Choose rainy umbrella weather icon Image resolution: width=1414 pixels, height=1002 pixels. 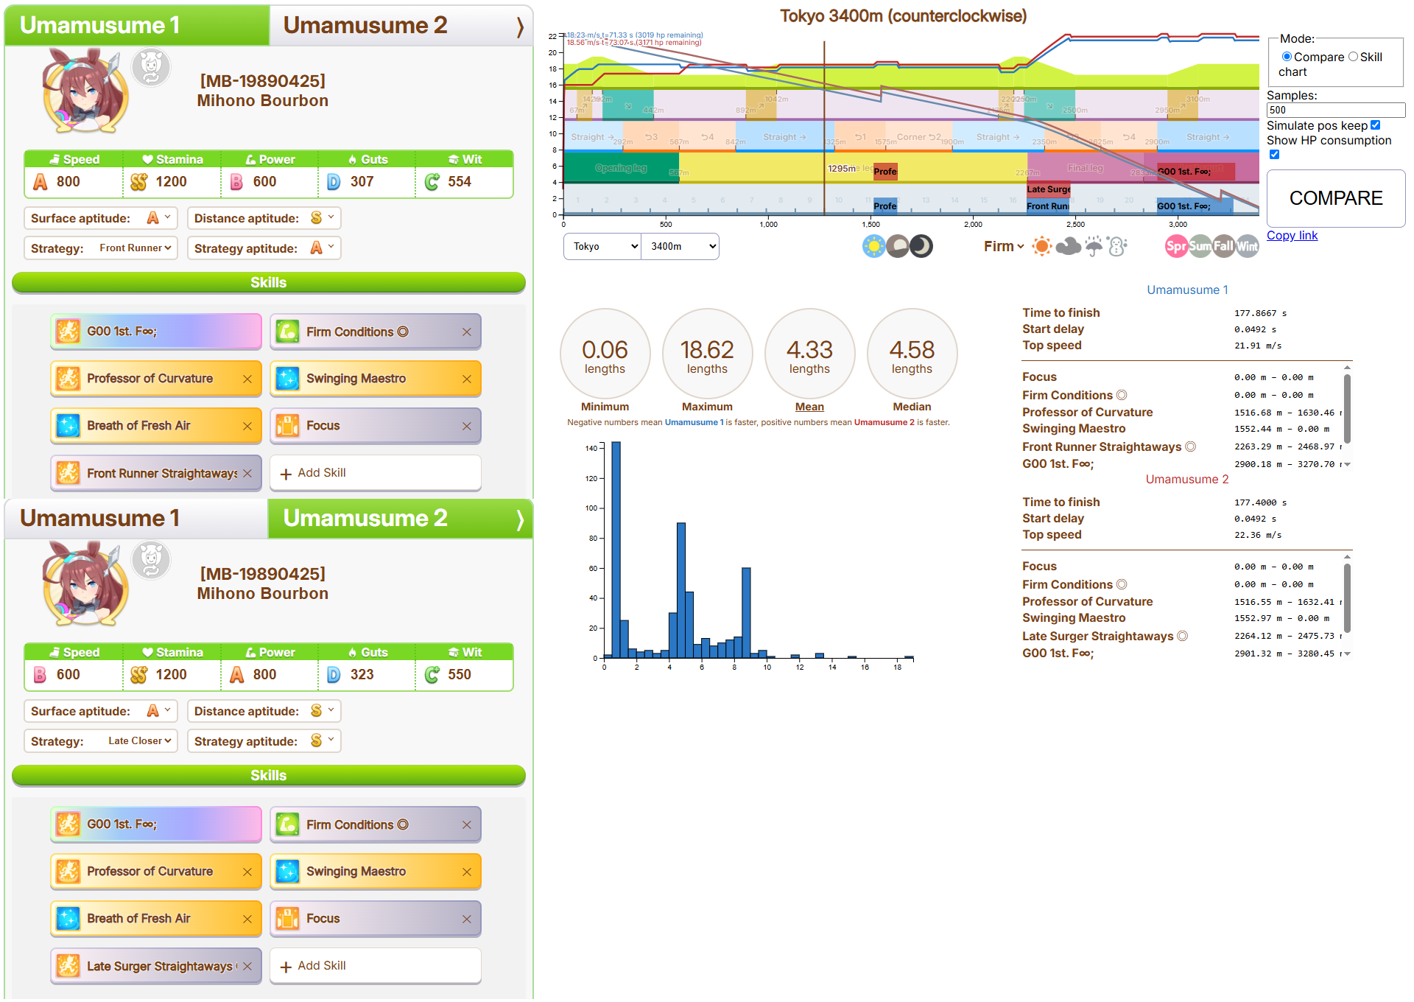click(1094, 246)
